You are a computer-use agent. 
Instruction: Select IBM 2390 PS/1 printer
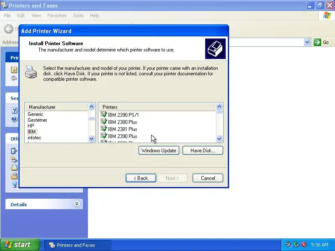pyautogui.click(x=123, y=115)
